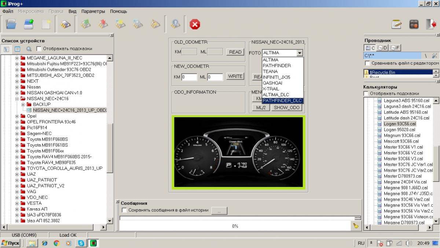
Task: Click the chip icon with yellow star
Action: (120, 24)
